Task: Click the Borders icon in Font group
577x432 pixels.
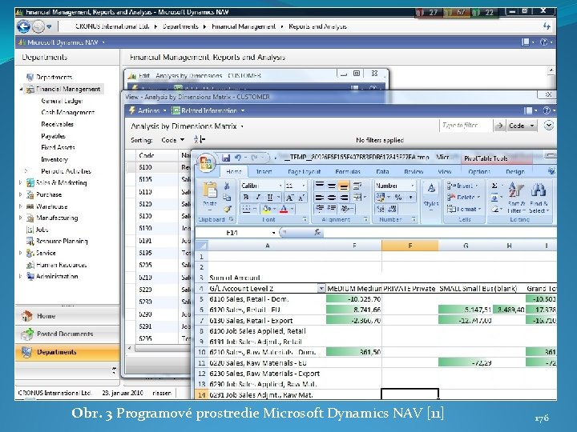Action: pos(246,210)
